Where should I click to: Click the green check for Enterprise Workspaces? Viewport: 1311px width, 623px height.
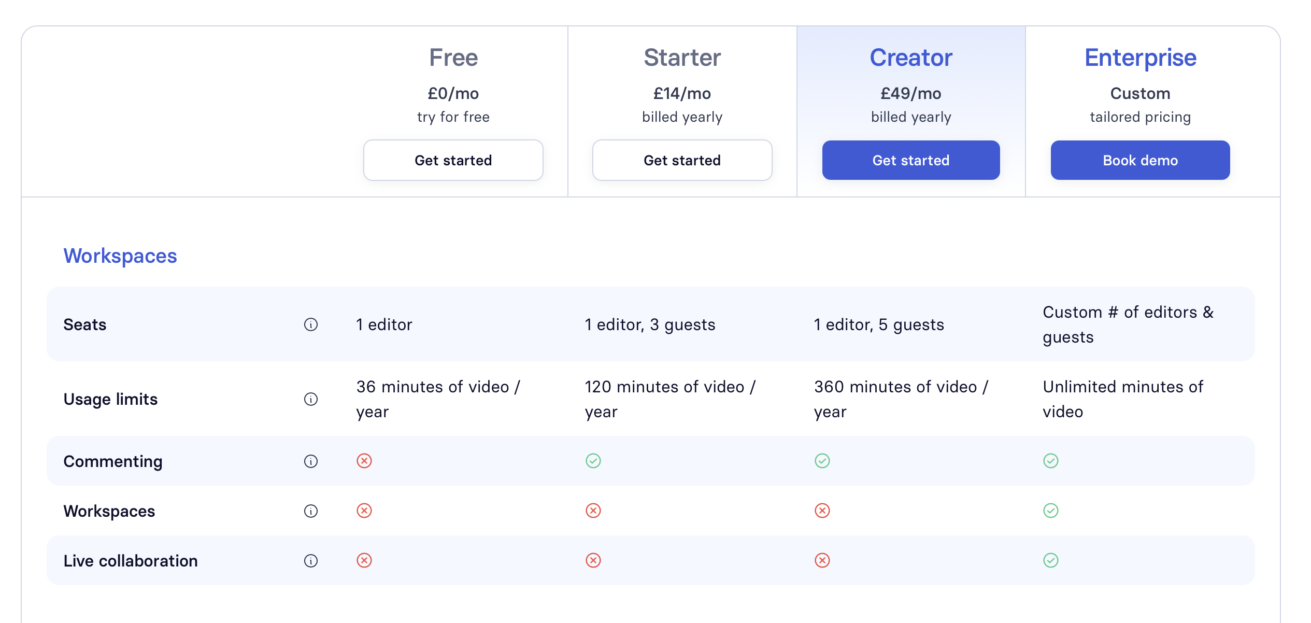pos(1051,511)
